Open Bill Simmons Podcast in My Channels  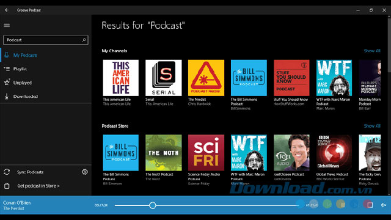pos(249,78)
